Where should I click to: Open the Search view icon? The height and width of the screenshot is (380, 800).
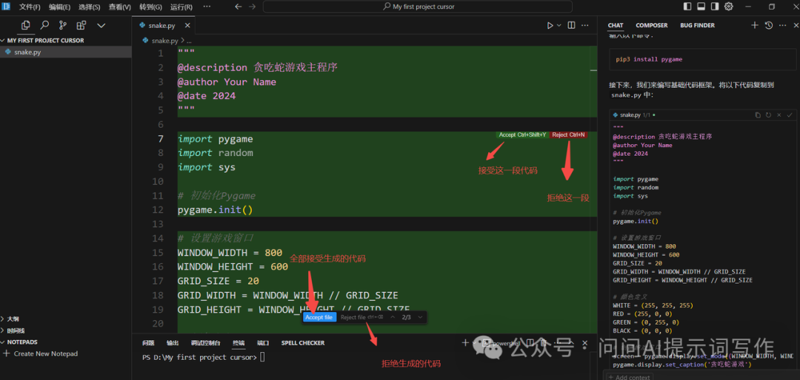[x=44, y=25]
